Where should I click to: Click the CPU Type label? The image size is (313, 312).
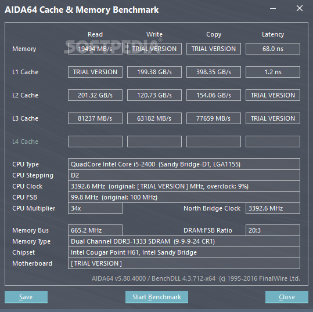[26, 165]
